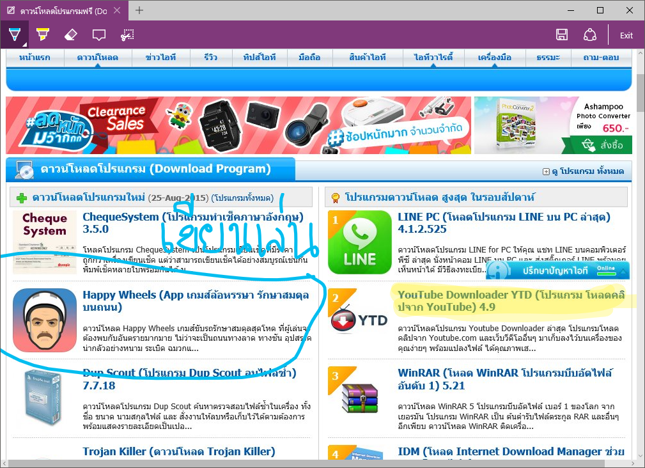Click the Dup Scout box image

42,397
